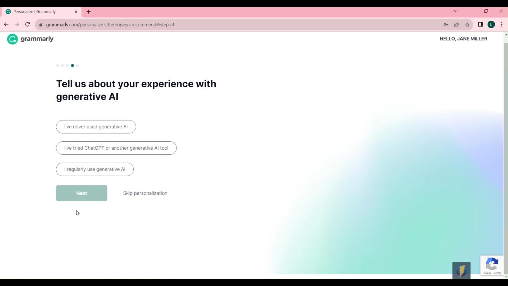Click the Next button

[81, 193]
